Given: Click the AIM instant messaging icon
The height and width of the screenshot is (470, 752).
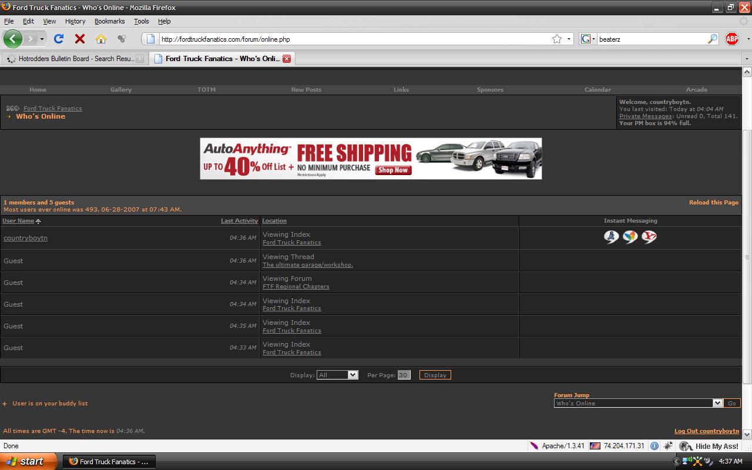Looking at the screenshot, I should [x=612, y=237].
